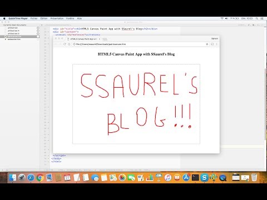Open Calendar from the Dock
Viewport: 267px width, 200px height.
tap(67, 178)
